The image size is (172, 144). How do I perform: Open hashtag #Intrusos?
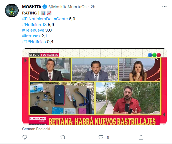(31, 36)
